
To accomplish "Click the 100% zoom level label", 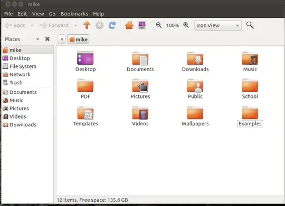I will click(x=173, y=25).
